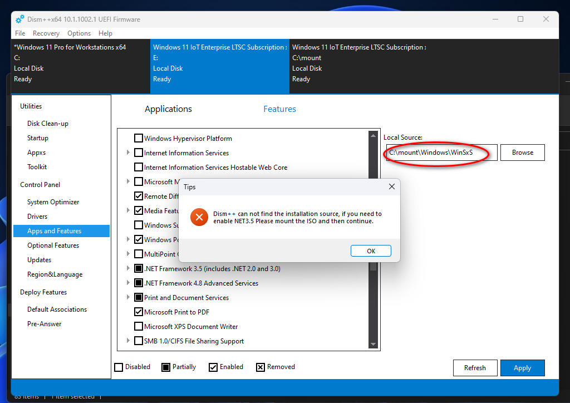Maximize the Dism++ window
The height and width of the screenshot is (403, 570).
coord(520,19)
